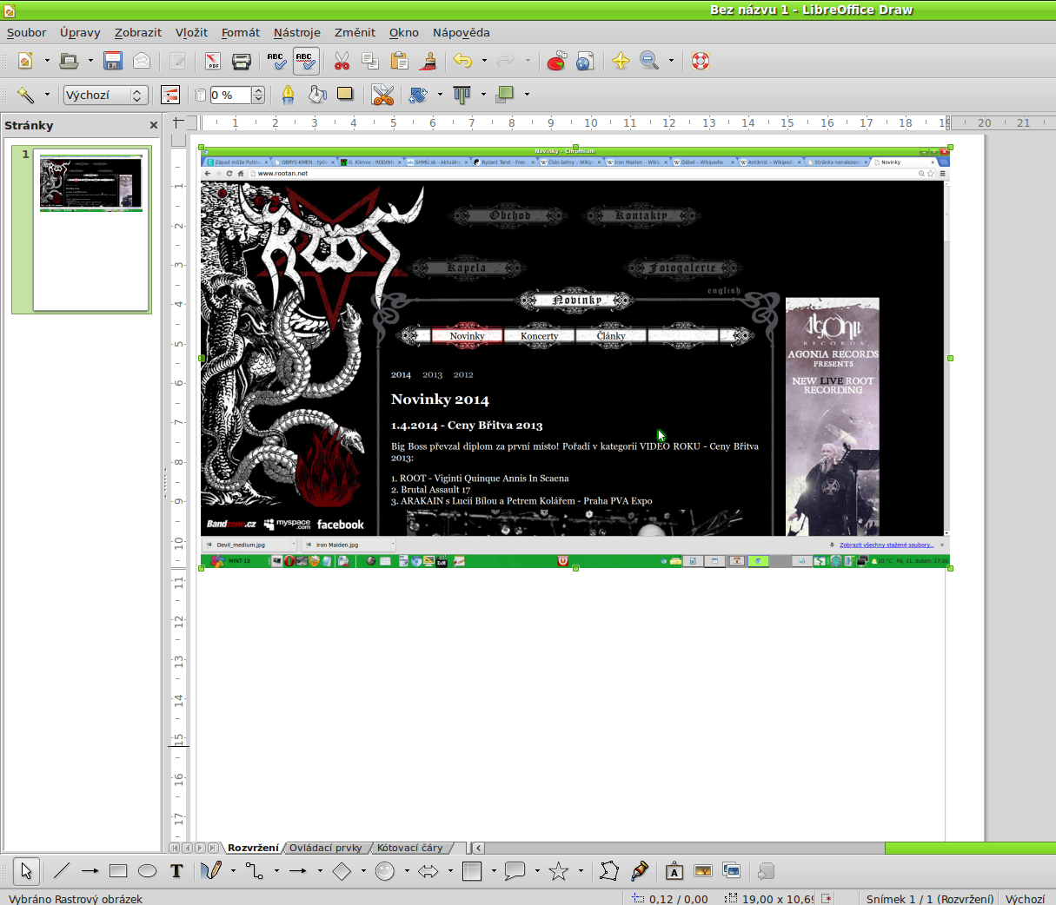This screenshot has width=1056, height=905.
Task: Choose the Ellipse drawing tool
Action: coord(148,871)
